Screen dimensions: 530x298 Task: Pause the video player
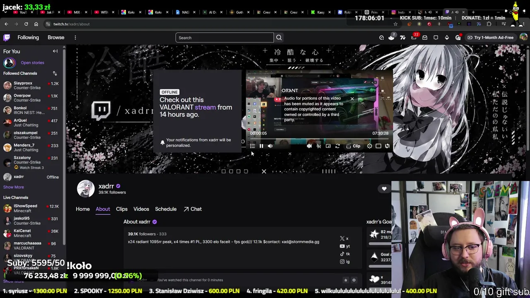point(261,146)
